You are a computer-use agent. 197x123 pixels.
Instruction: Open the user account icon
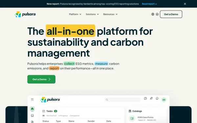click(x=157, y=14)
